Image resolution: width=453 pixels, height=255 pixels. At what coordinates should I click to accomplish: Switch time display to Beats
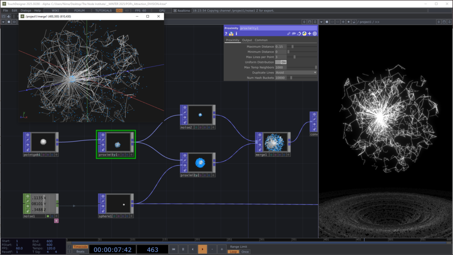pos(81,251)
